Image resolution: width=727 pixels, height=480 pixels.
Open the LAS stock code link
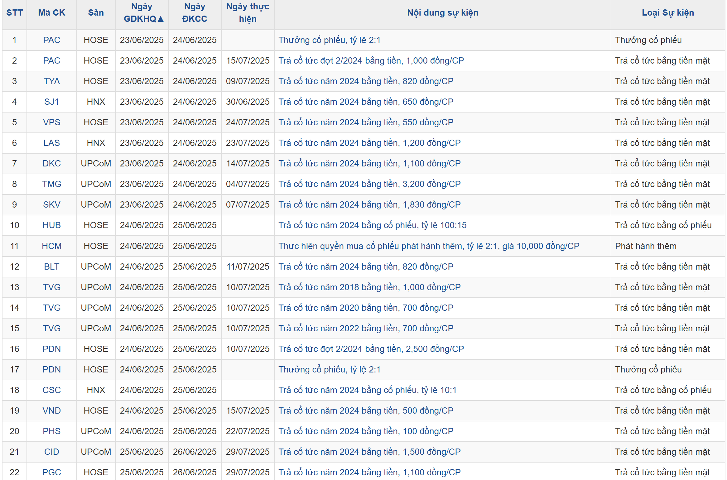coord(52,143)
